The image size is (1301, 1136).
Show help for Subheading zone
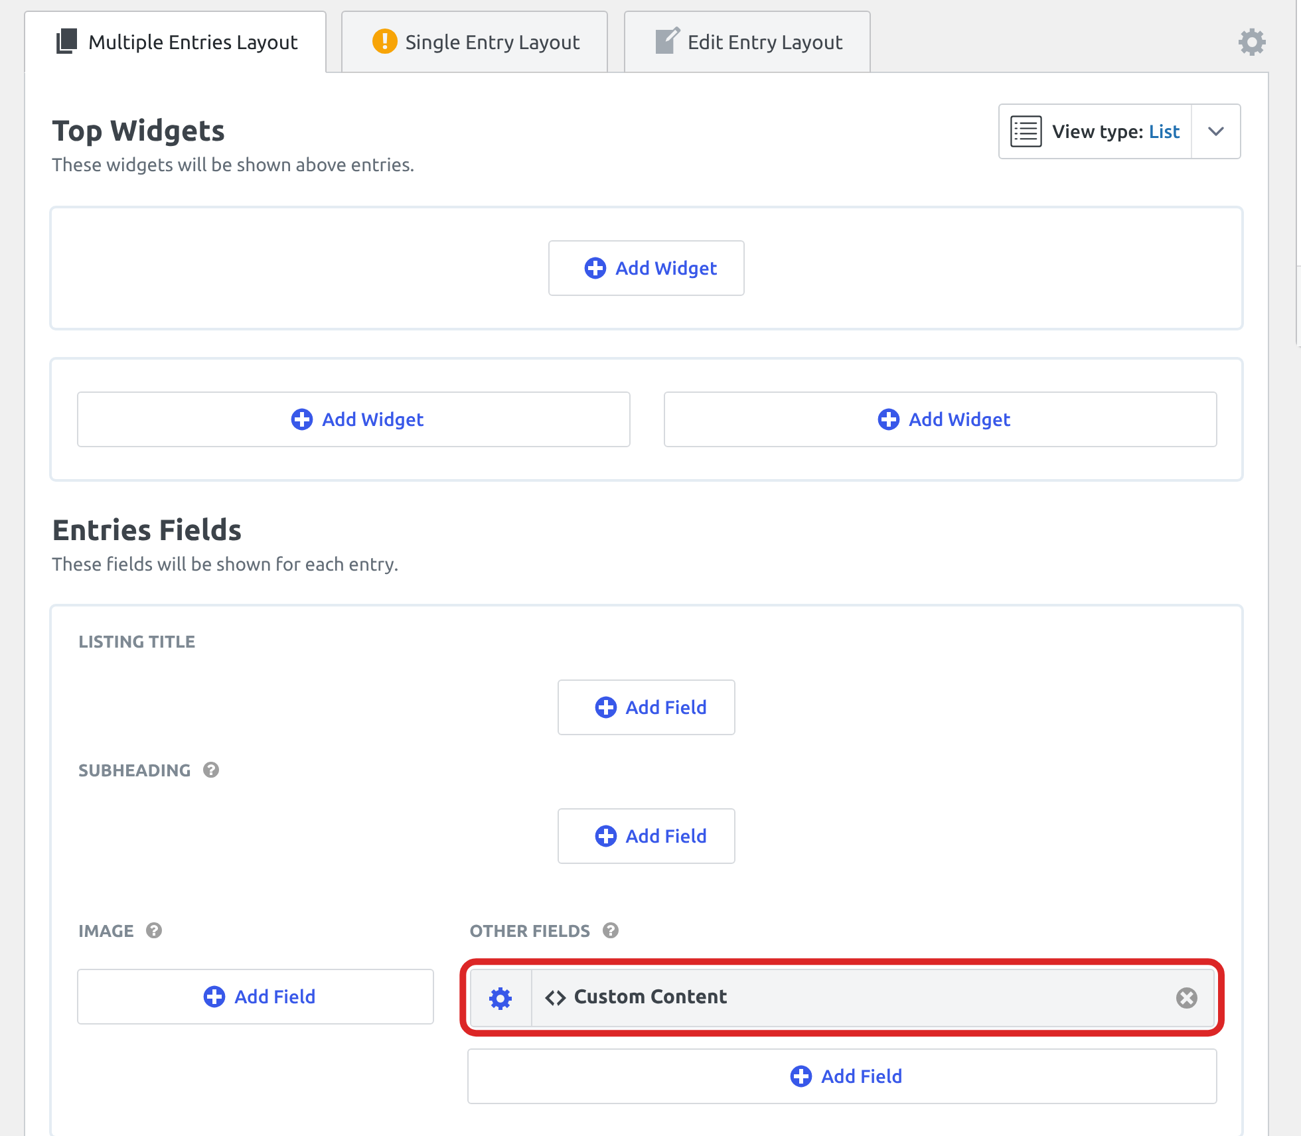pos(211,770)
